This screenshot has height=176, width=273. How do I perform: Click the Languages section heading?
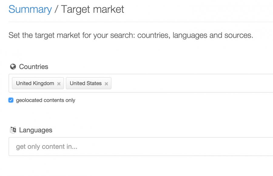click(x=35, y=130)
